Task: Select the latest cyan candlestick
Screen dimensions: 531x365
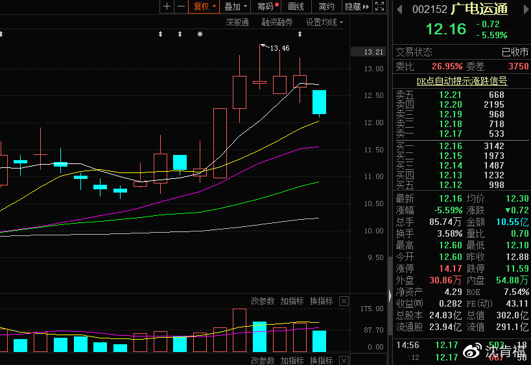Action: point(319,102)
